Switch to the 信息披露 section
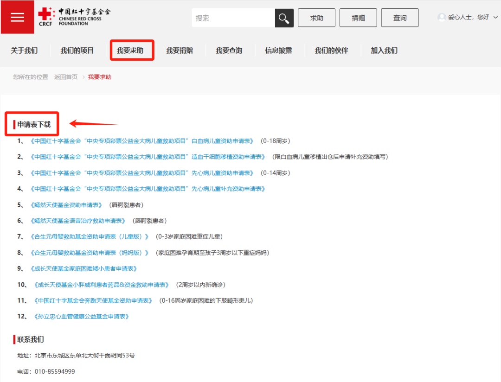The height and width of the screenshot is (382, 501). (279, 50)
